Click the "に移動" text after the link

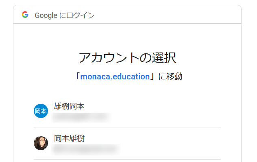(x=170, y=77)
